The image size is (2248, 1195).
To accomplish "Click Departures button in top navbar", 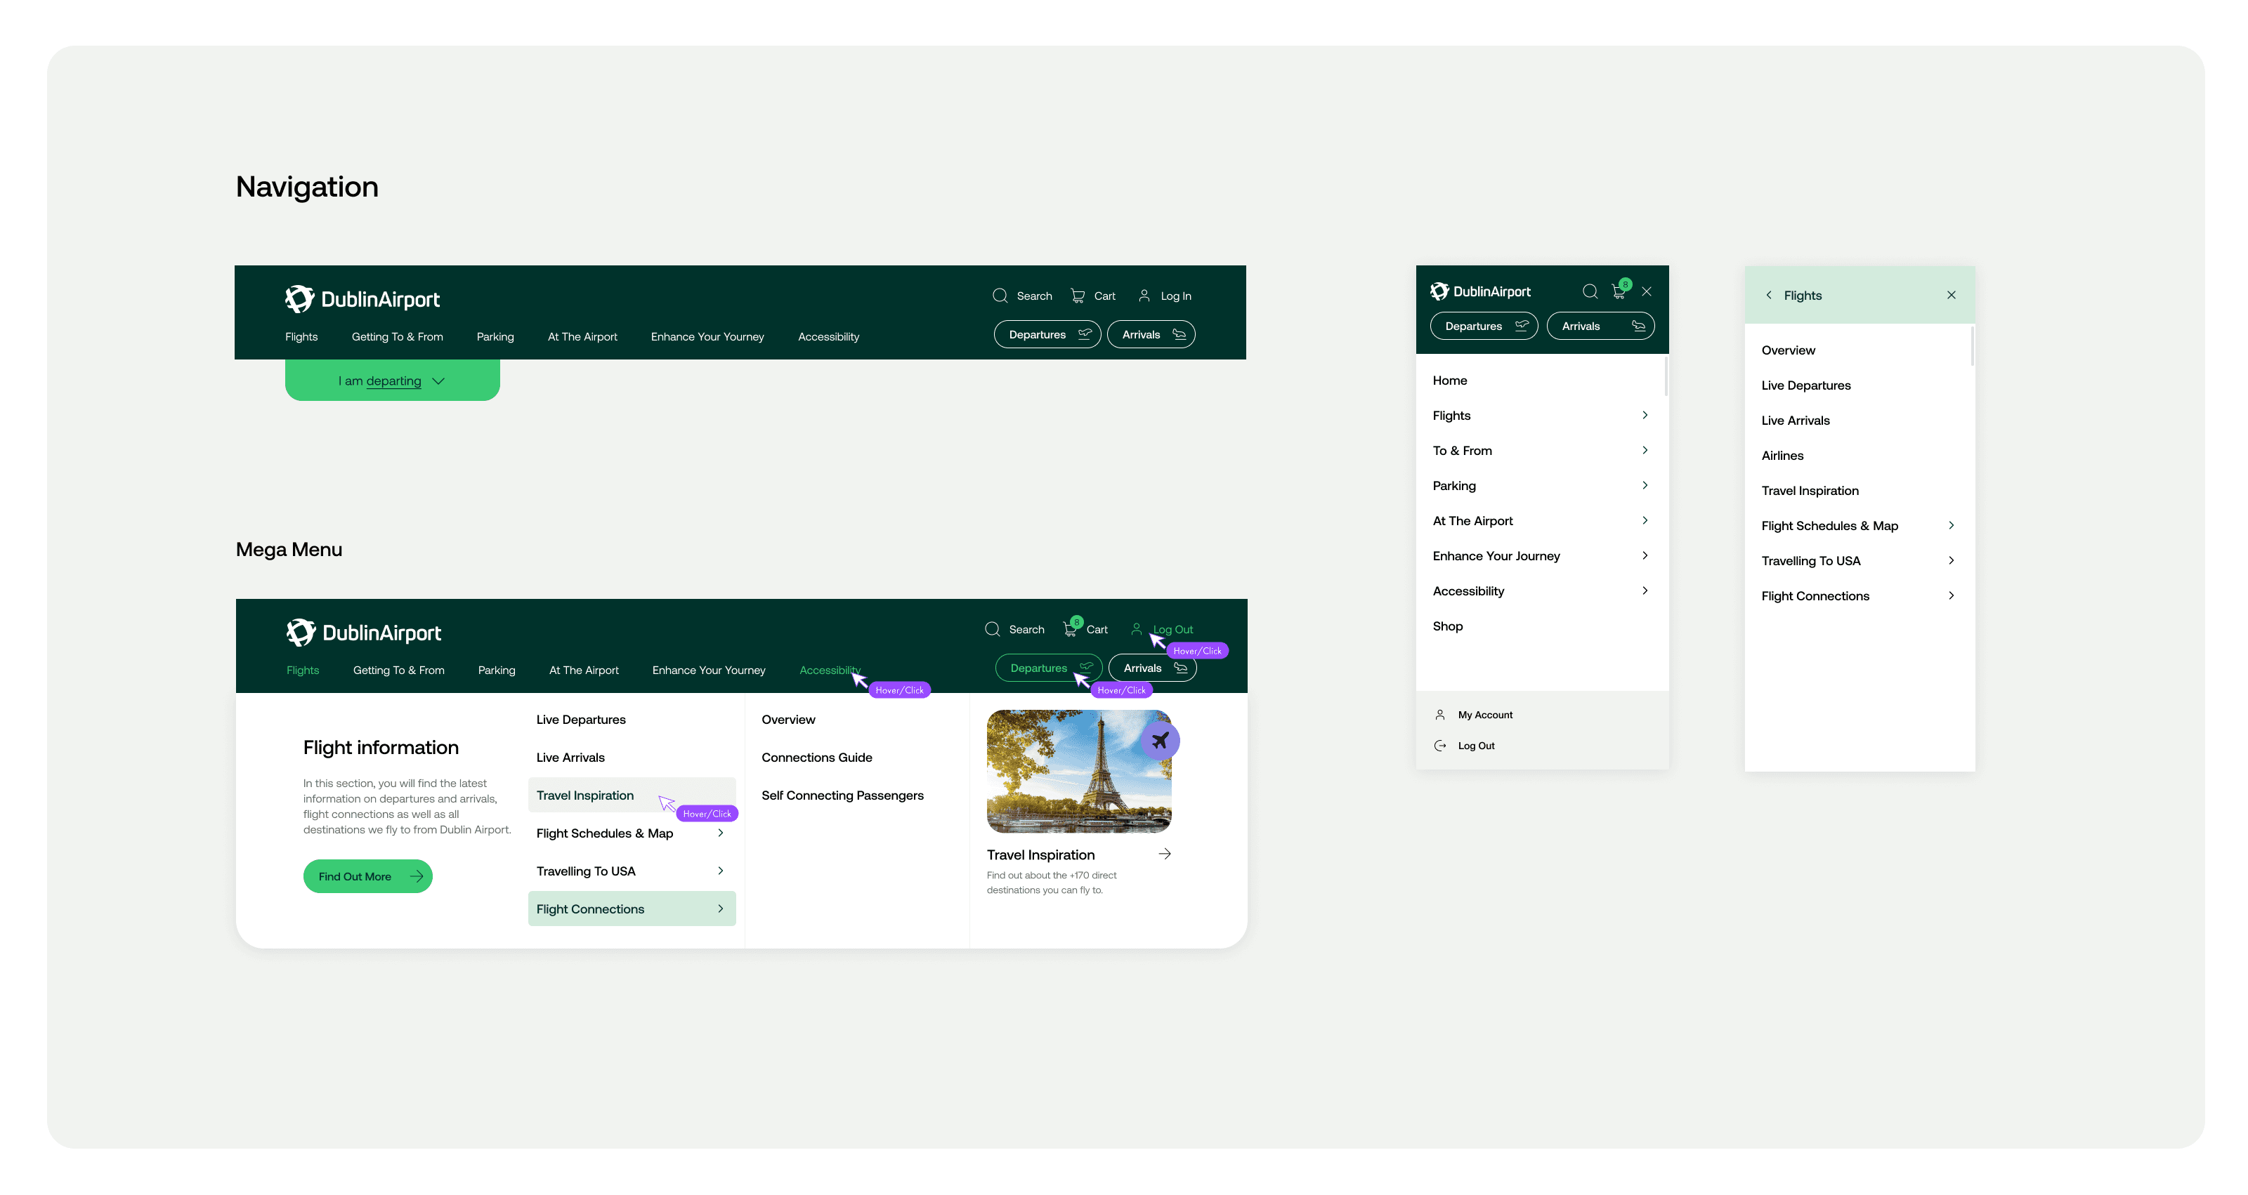I will [x=1046, y=335].
